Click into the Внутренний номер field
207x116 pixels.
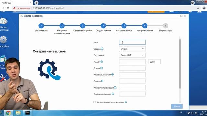tap(132, 94)
